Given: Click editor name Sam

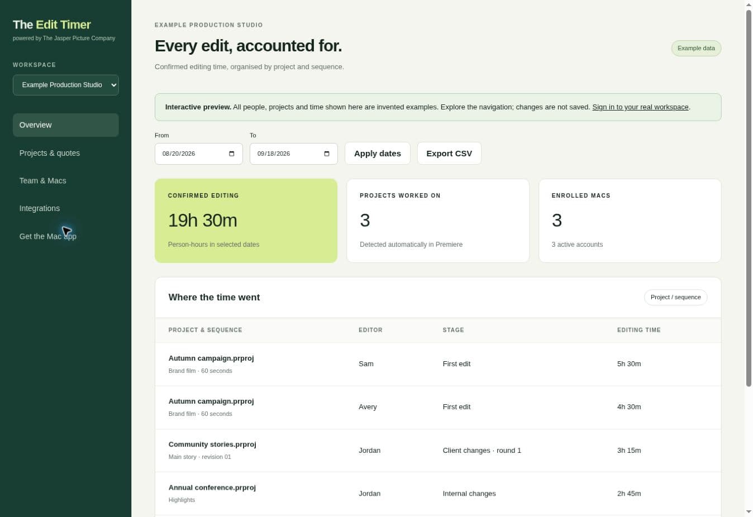Looking at the screenshot, I should pos(366,364).
